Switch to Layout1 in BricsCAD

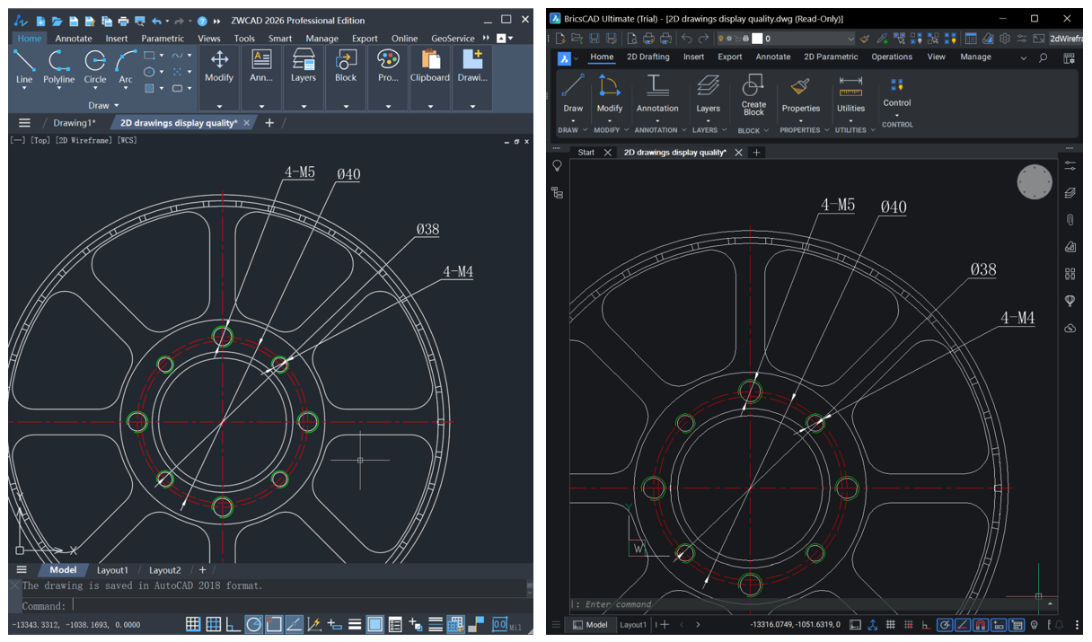[x=633, y=625]
